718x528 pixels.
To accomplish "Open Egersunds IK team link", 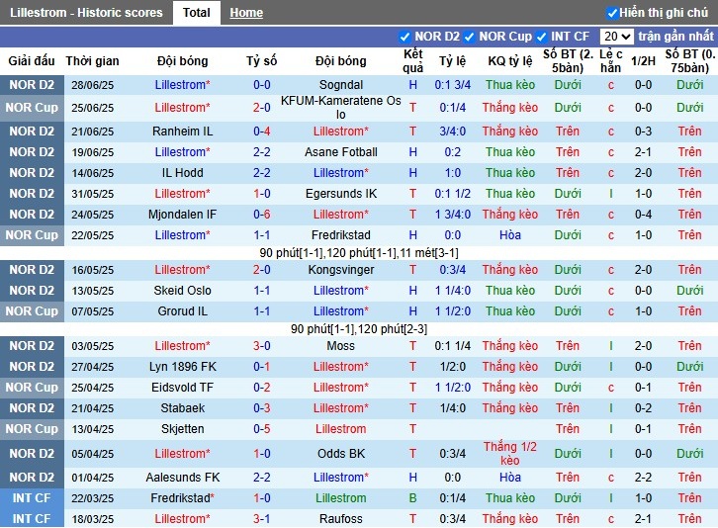I will click(x=341, y=194).
